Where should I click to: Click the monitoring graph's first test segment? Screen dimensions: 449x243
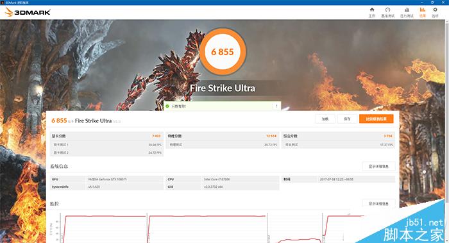(103, 228)
